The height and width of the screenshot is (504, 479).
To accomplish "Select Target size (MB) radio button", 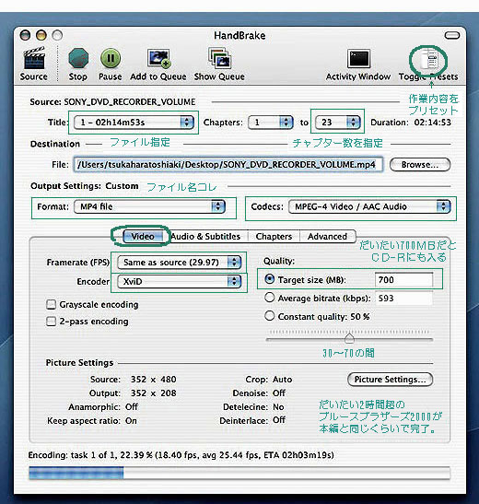I will coord(270,279).
